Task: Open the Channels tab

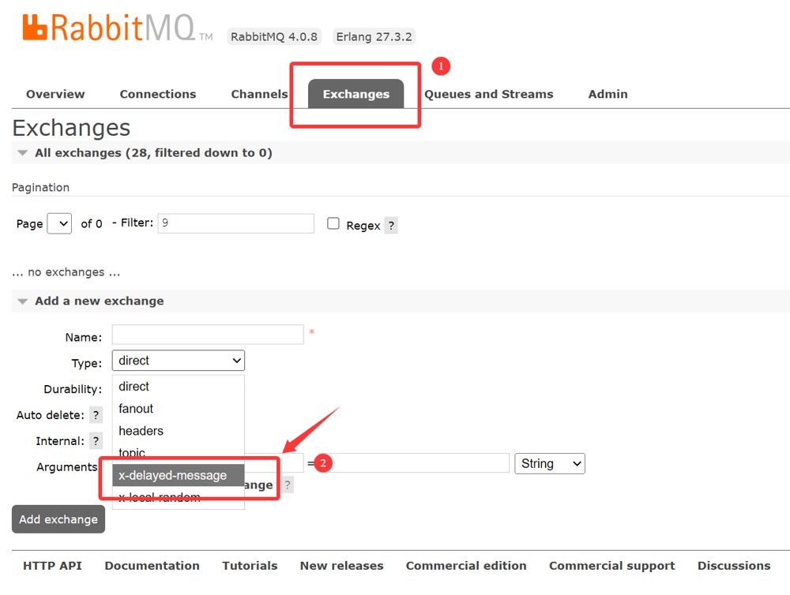Action: click(259, 94)
